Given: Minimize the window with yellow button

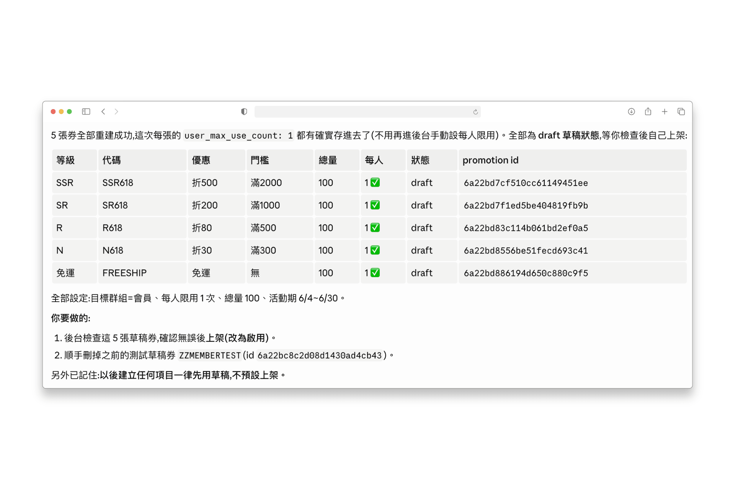Looking at the screenshot, I should [61, 111].
